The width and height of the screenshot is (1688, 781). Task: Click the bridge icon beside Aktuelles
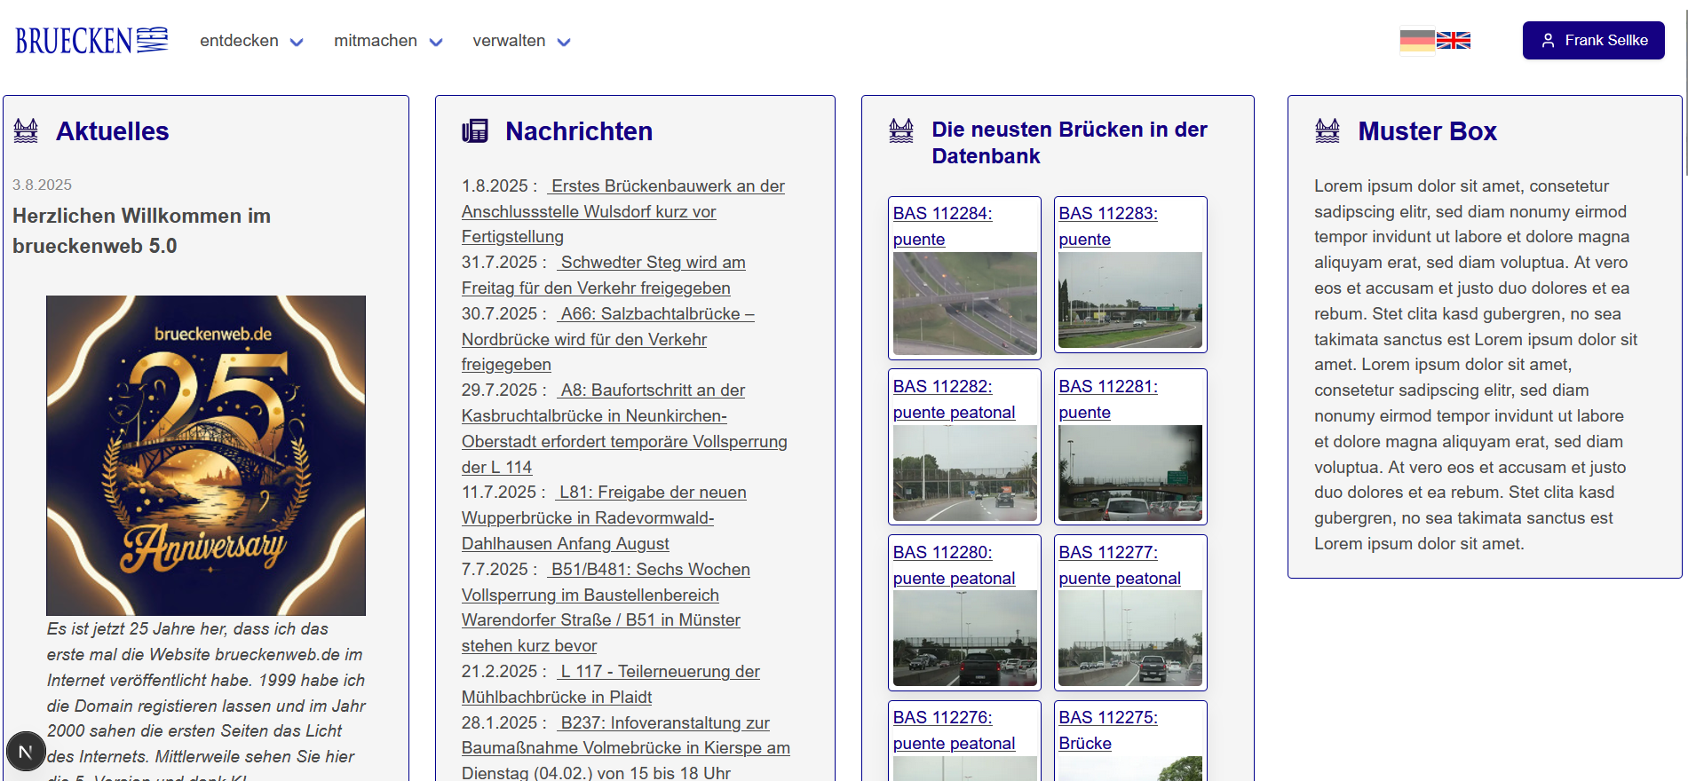tap(27, 131)
